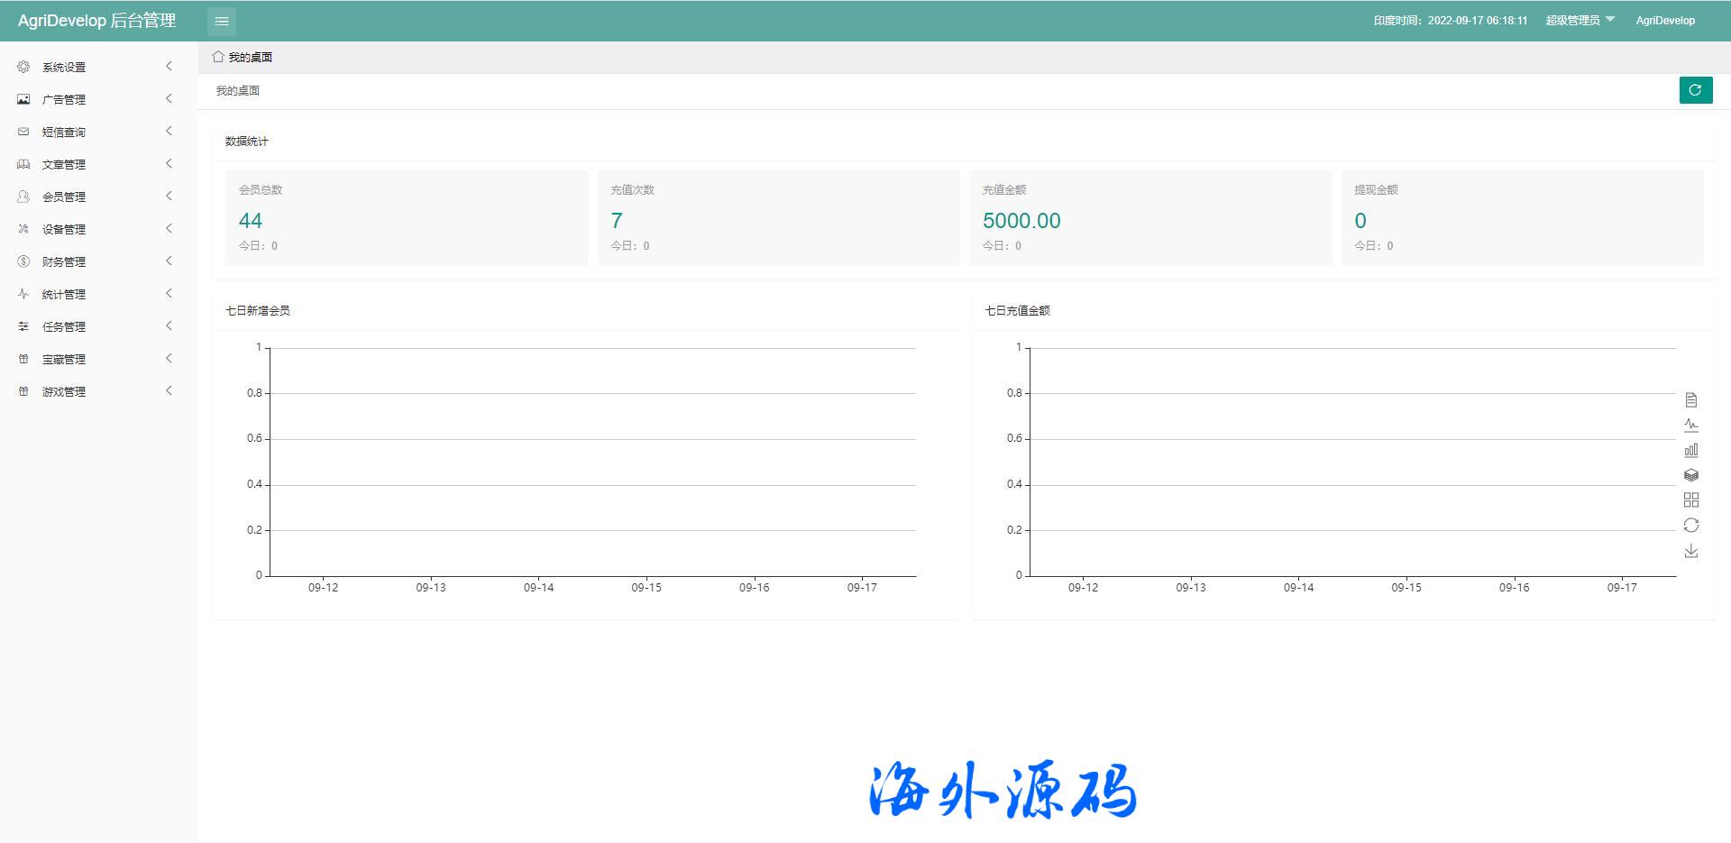Download chart as image
The height and width of the screenshot is (843, 1731).
[x=1691, y=551]
